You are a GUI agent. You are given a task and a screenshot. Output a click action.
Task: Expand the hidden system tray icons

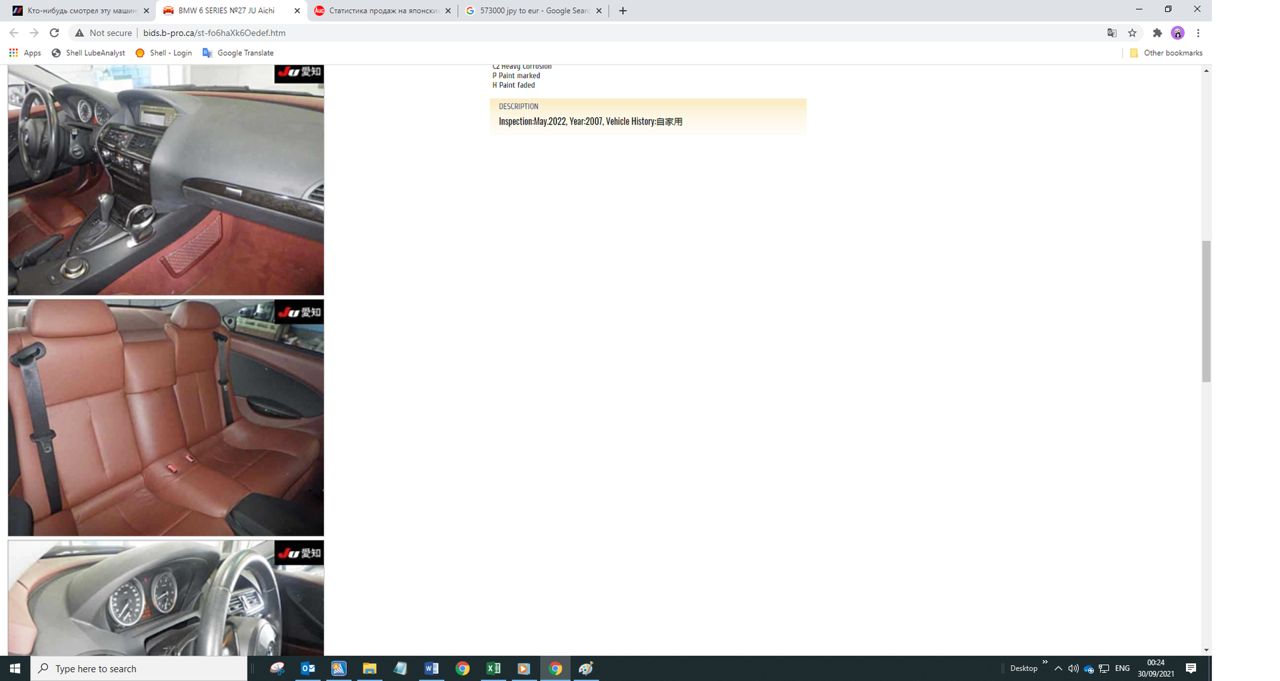coord(1058,668)
